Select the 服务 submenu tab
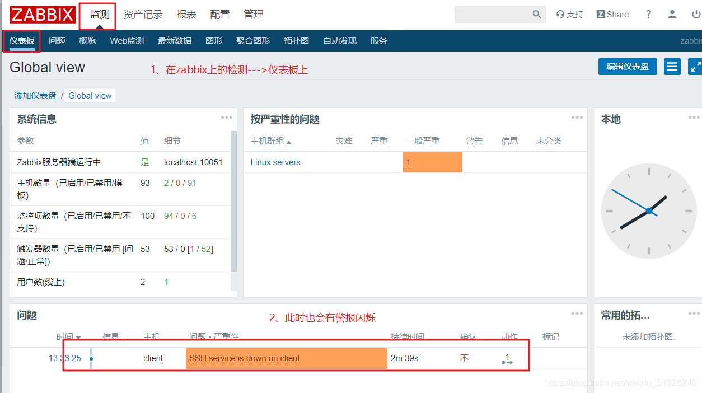The width and height of the screenshot is (702, 393). click(379, 40)
